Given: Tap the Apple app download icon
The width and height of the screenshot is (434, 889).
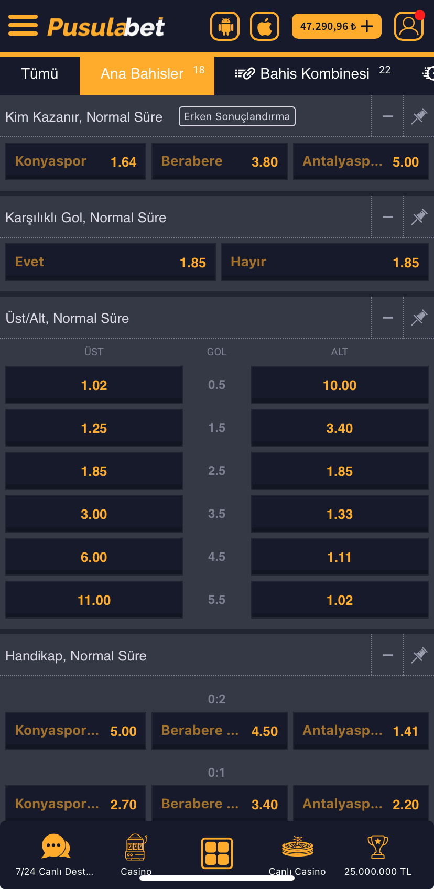Looking at the screenshot, I should click(265, 26).
